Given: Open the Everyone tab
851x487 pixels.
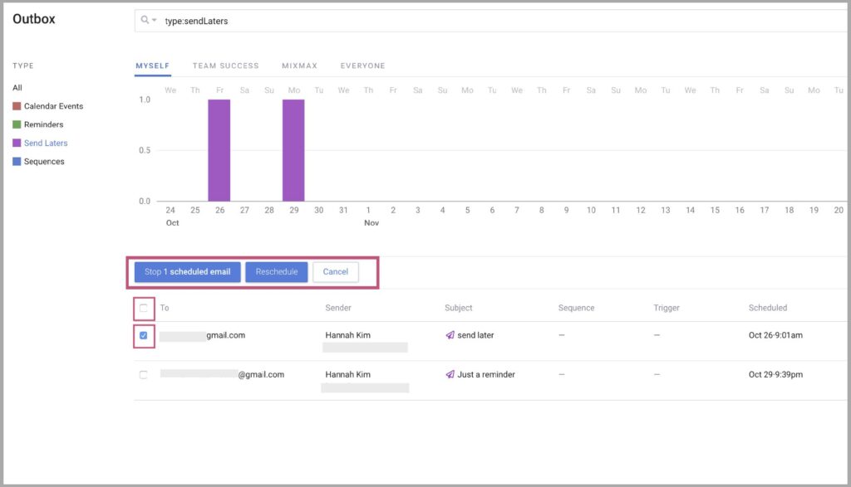Looking at the screenshot, I should click(362, 66).
